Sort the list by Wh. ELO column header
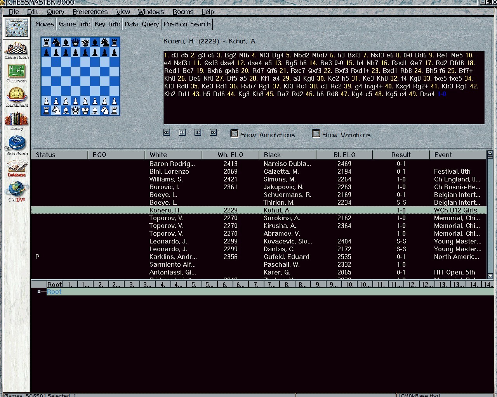Image resolution: width=497 pixels, height=397 pixels. [x=230, y=155]
